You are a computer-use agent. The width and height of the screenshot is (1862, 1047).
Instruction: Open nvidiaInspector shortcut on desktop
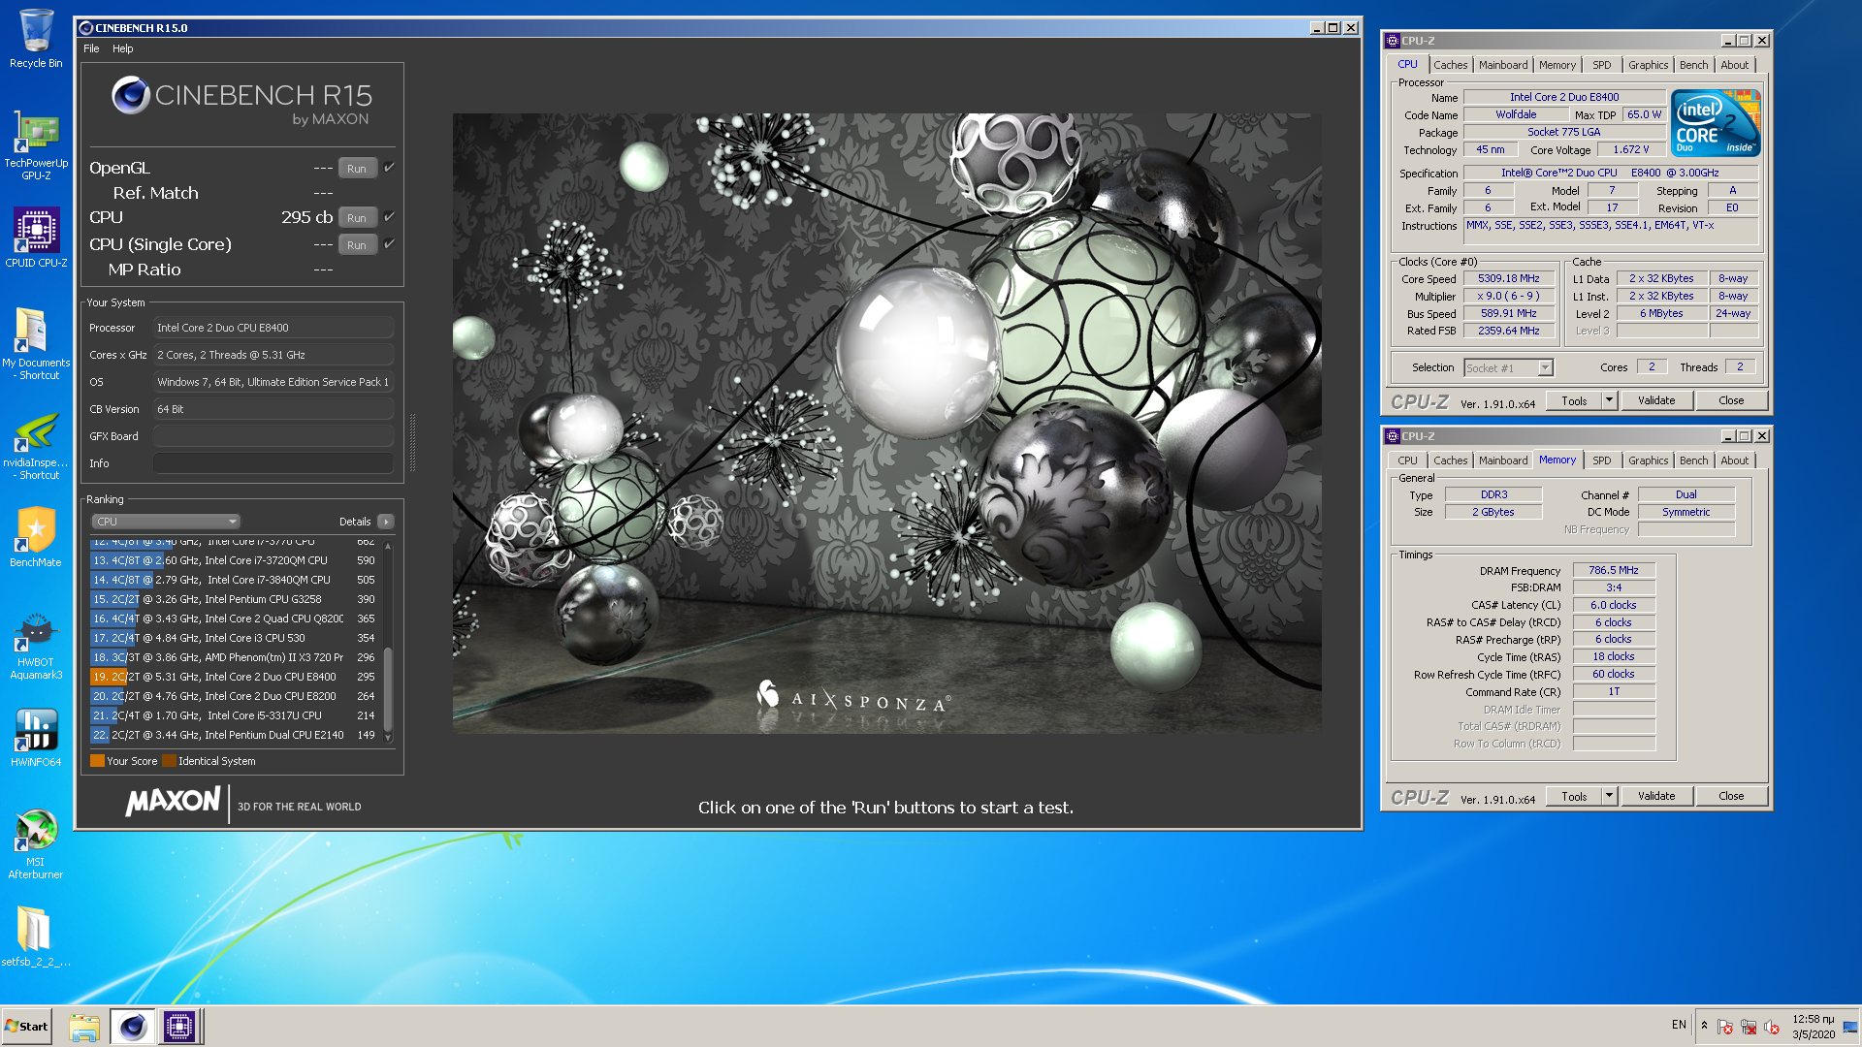[x=36, y=446]
